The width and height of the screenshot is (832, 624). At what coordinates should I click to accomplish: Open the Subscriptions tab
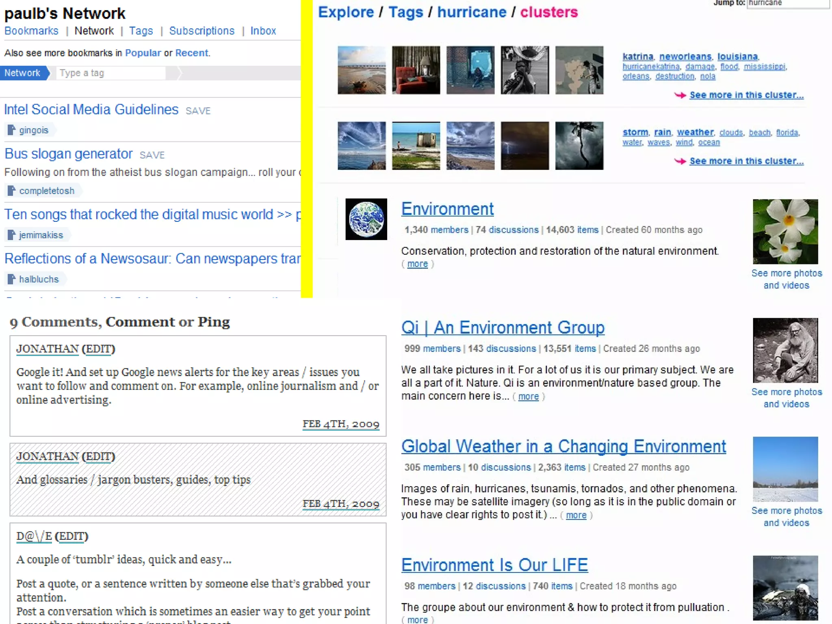coord(201,31)
